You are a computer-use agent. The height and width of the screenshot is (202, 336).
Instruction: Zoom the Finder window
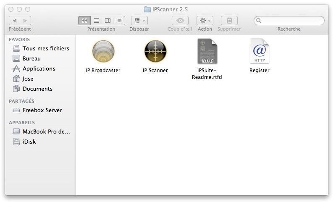(28, 9)
